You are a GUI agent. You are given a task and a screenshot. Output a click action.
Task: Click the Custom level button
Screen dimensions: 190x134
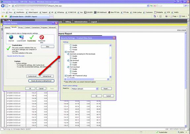tap(33, 76)
